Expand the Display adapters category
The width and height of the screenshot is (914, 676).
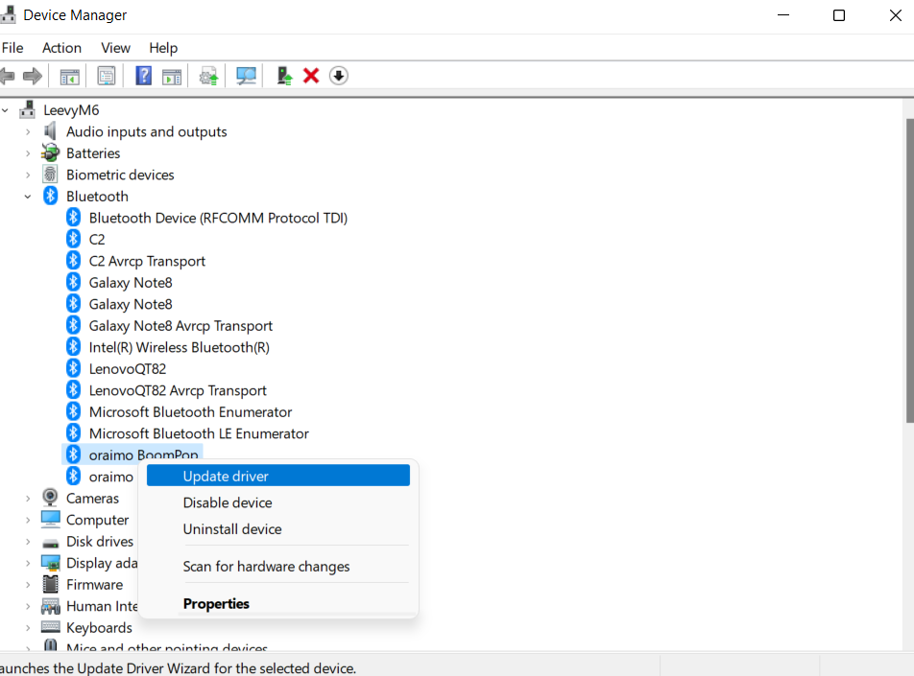click(28, 563)
